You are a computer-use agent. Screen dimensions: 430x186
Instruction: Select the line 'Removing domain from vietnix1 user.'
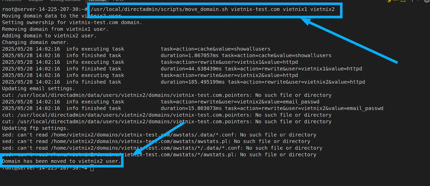pos(55,29)
